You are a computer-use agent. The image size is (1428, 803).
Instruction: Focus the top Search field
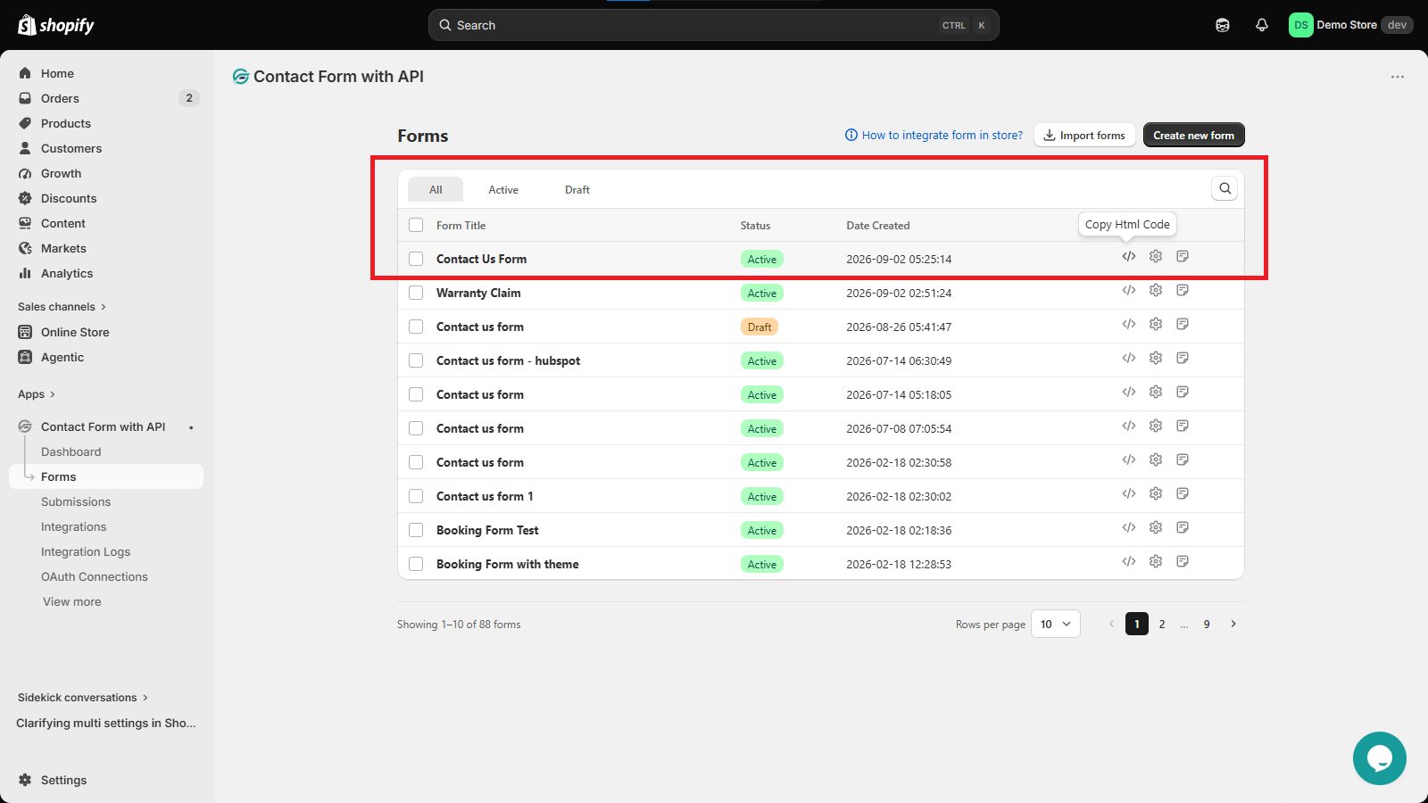click(x=714, y=25)
